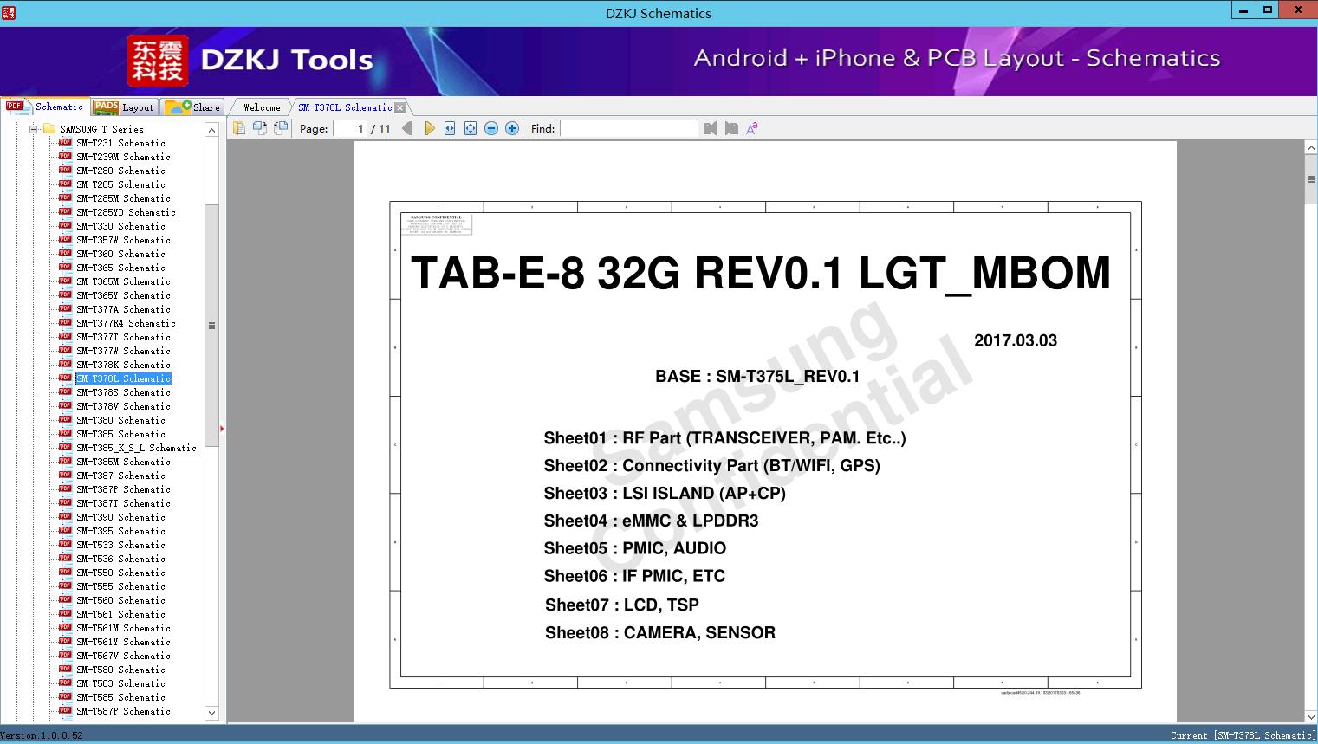1318x744 pixels.
Task: Select the SAMSUNG T Series folder icon
Action: pyautogui.click(x=49, y=129)
